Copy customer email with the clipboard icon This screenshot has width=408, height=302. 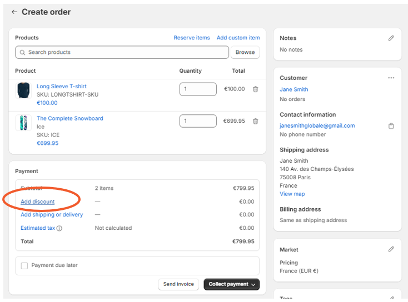coord(391,126)
